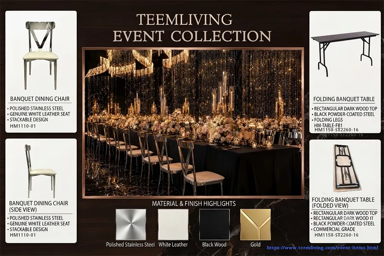Click the BANQUET DINING CHAIR heading in top card

coord(40,99)
